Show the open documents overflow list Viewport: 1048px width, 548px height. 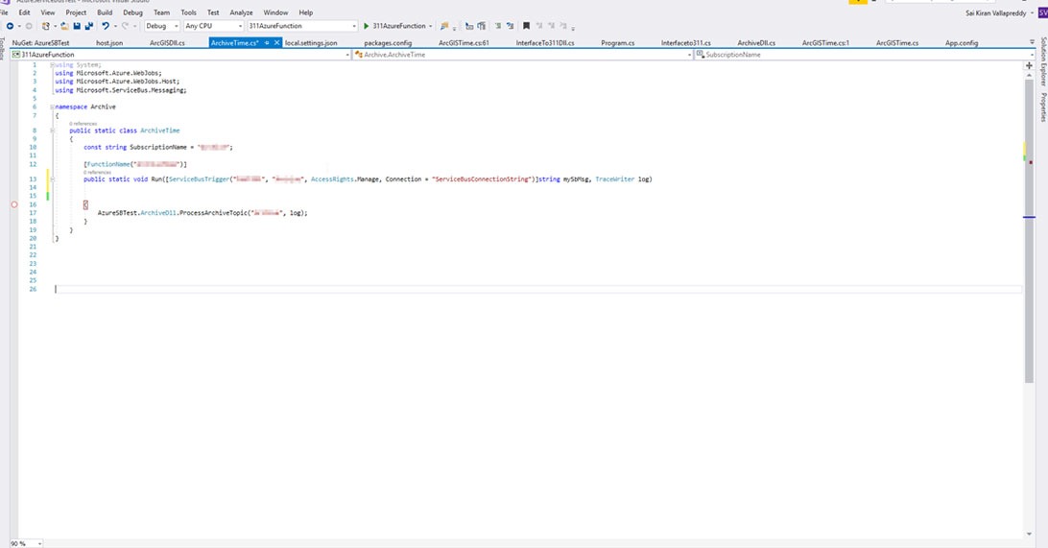(x=1032, y=43)
